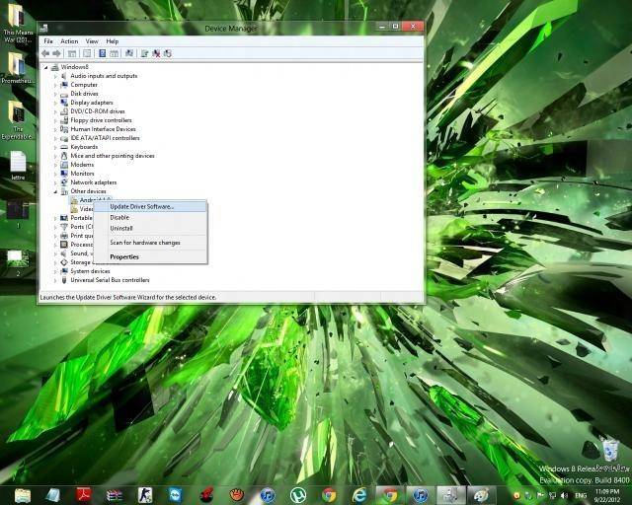Click the Back arrow in Device Manager toolbar

45,53
